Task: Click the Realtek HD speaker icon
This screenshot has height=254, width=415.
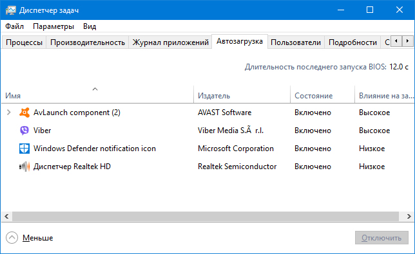Action: (24, 167)
